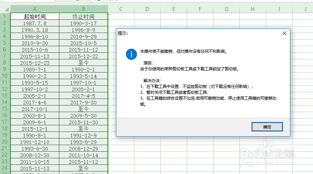
Task: Select the cell containing 2017-10-1
Action: (x=35, y=109)
